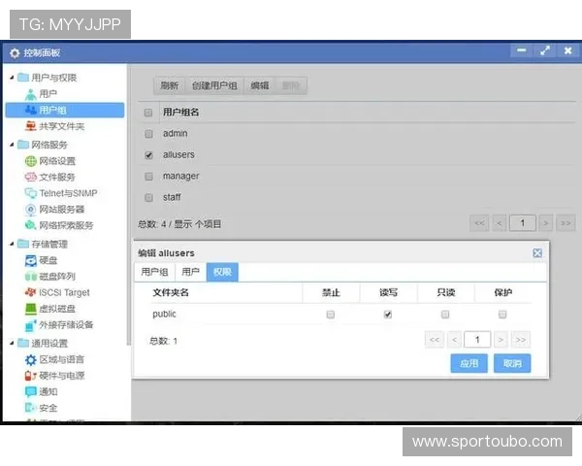Go to previous page in dialog pager

click(455, 340)
